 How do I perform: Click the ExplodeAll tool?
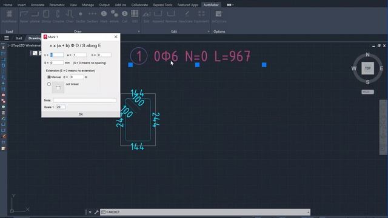[x=201, y=16]
